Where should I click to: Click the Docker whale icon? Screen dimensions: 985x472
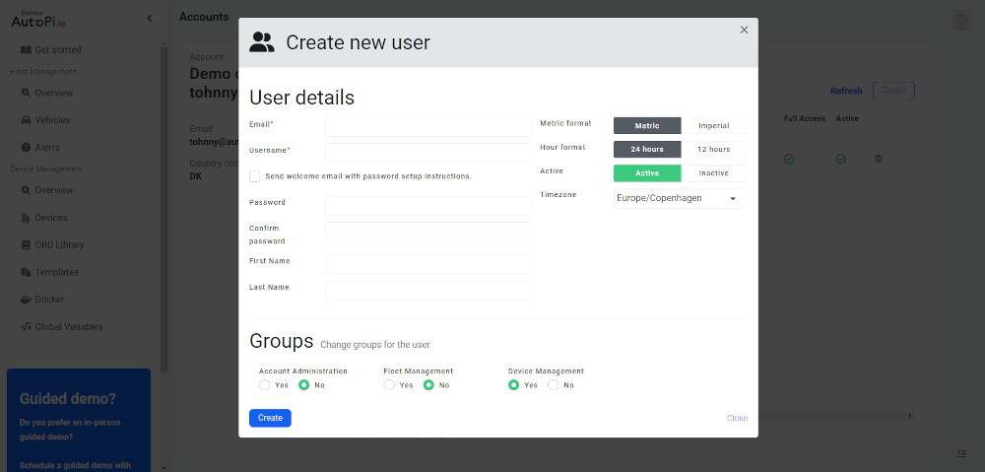[x=26, y=300]
